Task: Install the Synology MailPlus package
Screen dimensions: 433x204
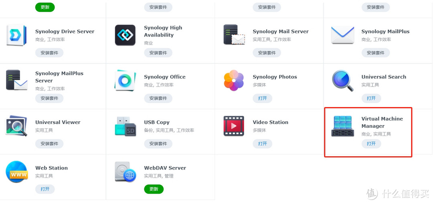Action: [x=376, y=53]
